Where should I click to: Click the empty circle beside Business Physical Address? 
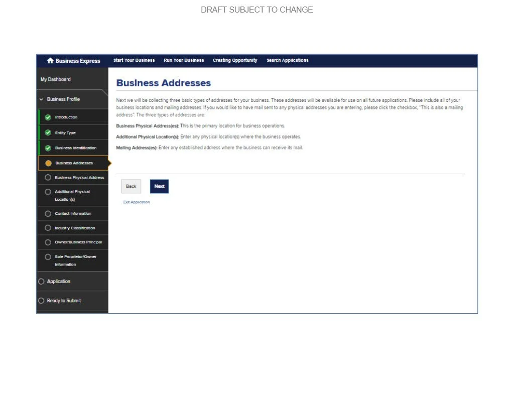[48, 177]
